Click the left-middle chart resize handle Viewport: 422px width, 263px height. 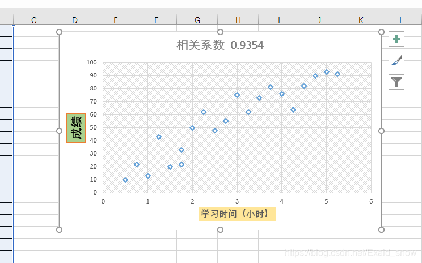point(59,131)
